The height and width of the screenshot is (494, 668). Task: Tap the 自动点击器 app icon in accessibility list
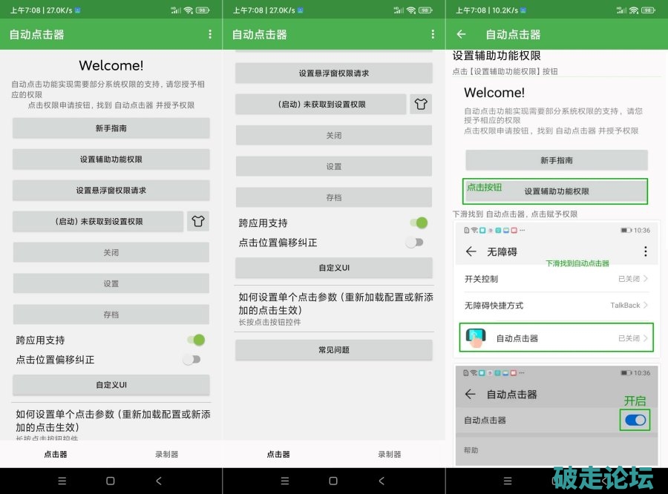475,338
